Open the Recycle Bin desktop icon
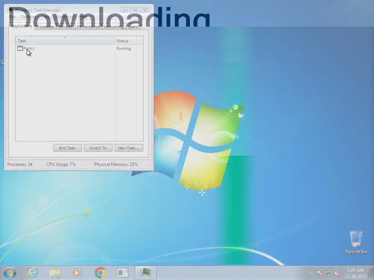374x280 pixels. (356, 242)
